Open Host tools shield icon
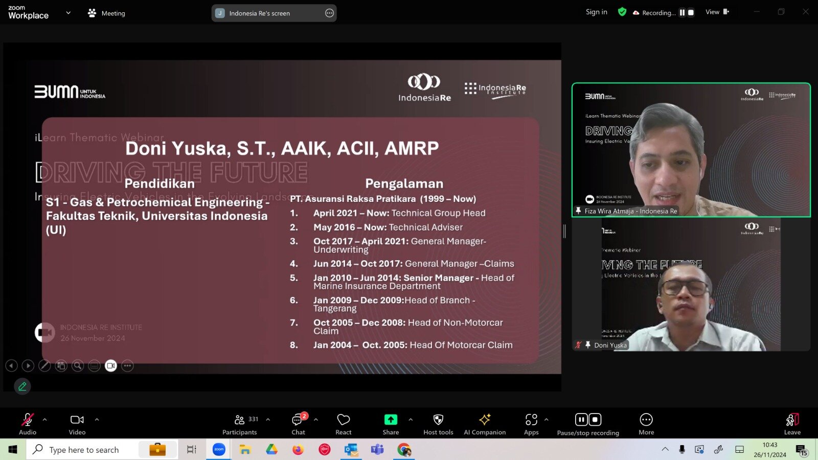818x460 pixels. [438, 424]
